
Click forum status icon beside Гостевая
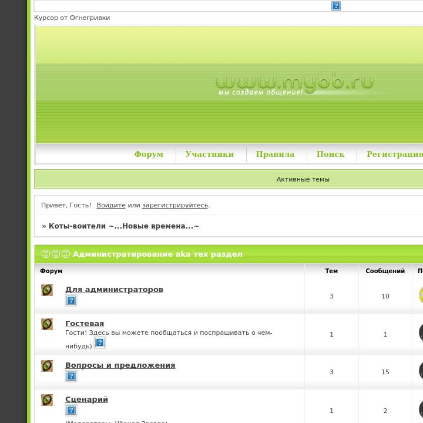pyautogui.click(x=47, y=324)
